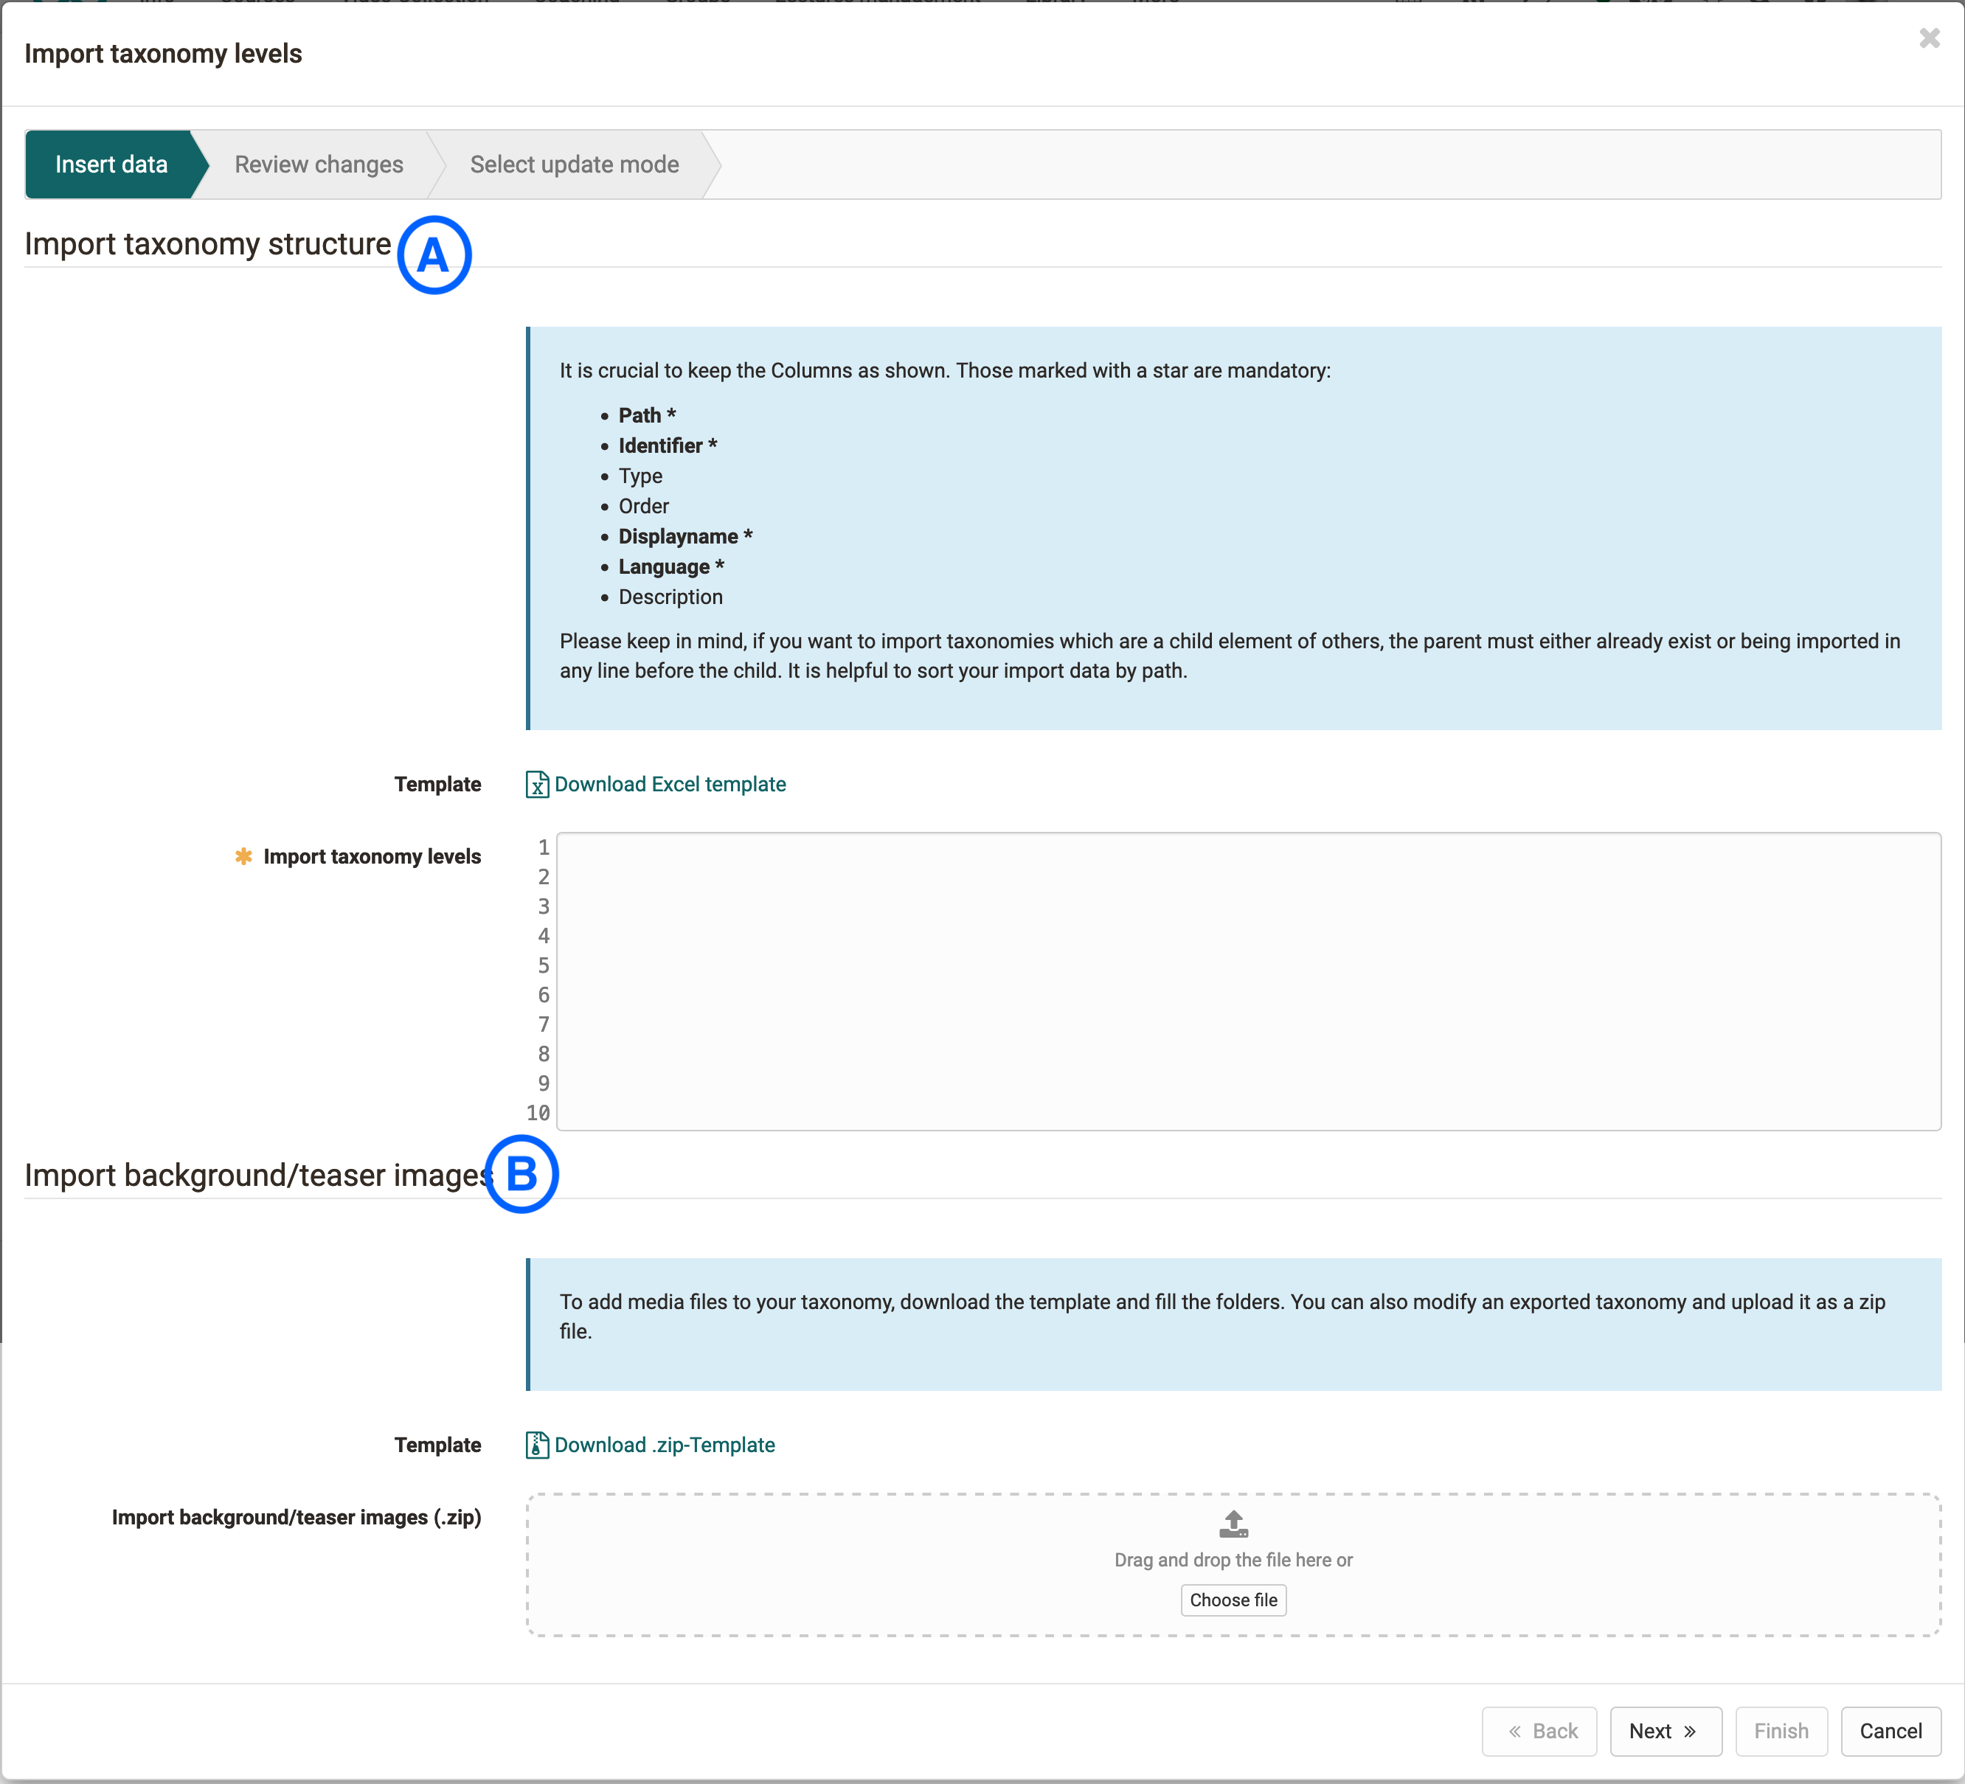Cancel the import wizard

[1890, 1732]
